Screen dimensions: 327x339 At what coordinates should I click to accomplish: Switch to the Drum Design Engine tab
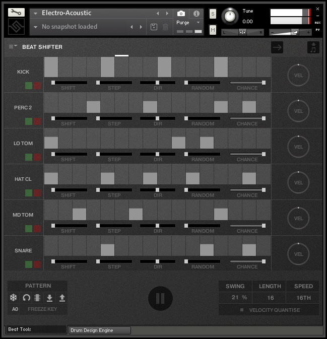(x=99, y=330)
